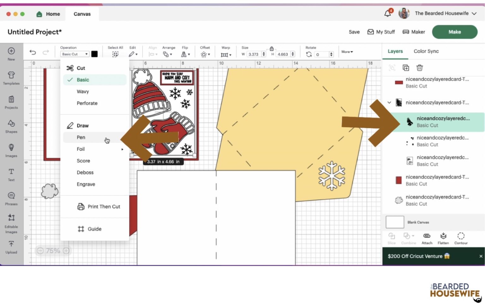Toggle the size aspect ratio lock
The image size is (485, 308).
pyautogui.click(x=272, y=49)
